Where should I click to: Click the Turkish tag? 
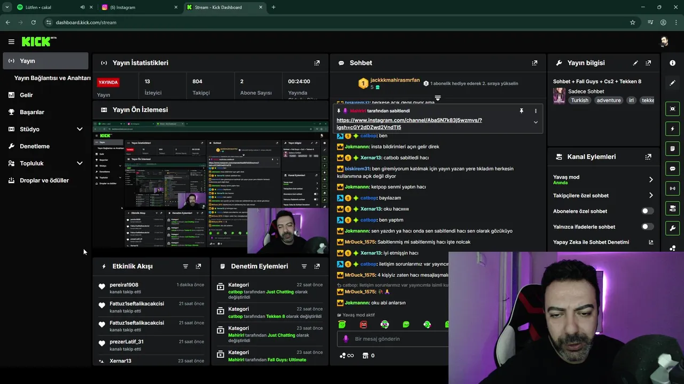tap(579, 100)
